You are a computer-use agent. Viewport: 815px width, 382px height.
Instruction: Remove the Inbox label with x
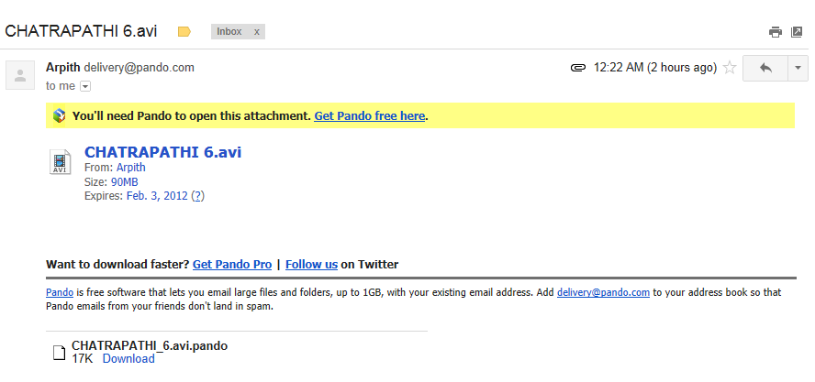pos(257,31)
